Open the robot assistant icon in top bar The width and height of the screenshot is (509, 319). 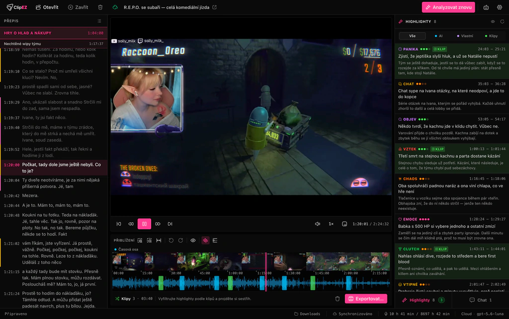[x=486, y=7]
